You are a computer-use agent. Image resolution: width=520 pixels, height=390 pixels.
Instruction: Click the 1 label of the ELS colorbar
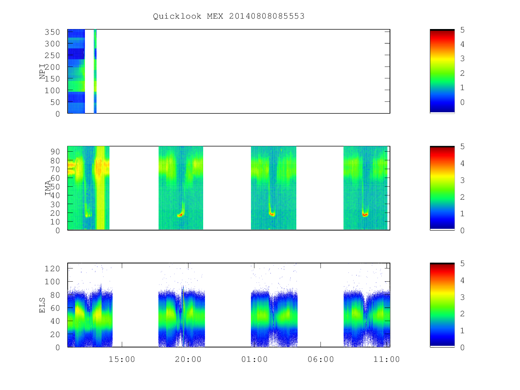(x=462, y=331)
